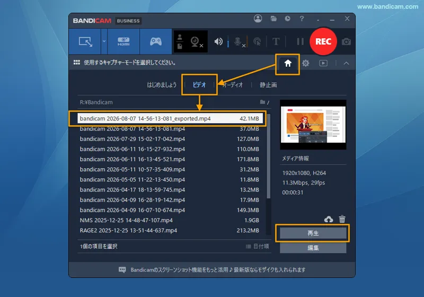The height and width of the screenshot is (297, 424).
Task: Click the speaker volume level meter
Action: click(x=228, y=42)
